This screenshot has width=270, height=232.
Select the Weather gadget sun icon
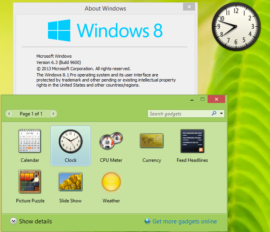click(111, 181)
